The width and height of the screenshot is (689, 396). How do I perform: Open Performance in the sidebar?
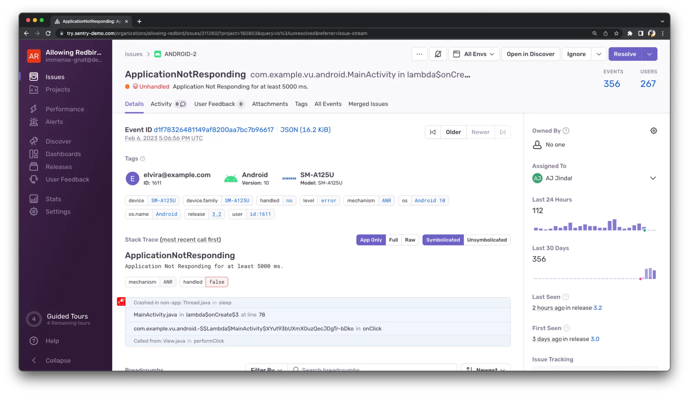coord(65,109)
